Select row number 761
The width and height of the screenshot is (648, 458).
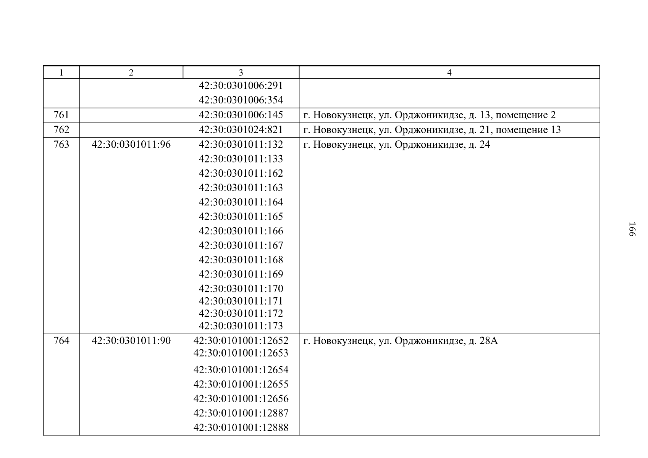61,115
